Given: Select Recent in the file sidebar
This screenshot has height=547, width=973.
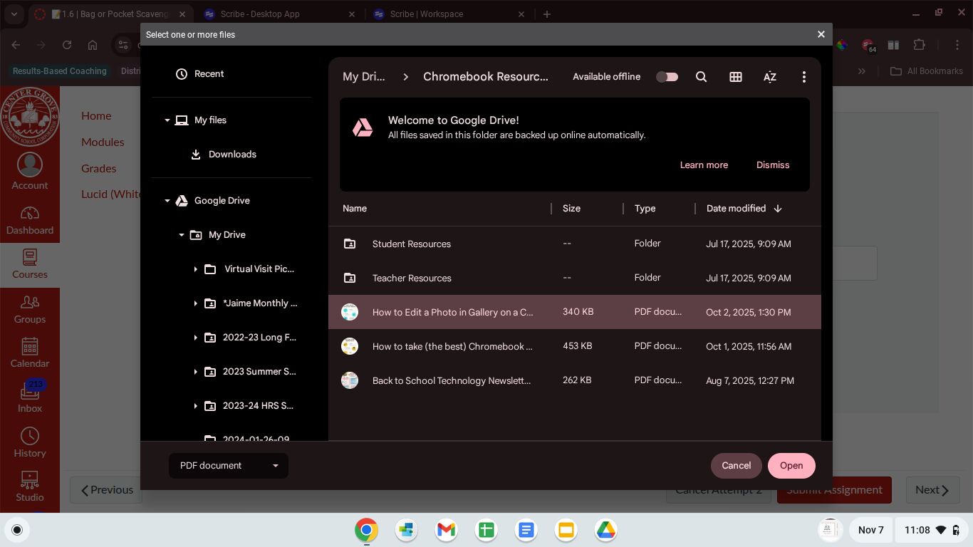Looking at the screenshot, I should [x=231, y=74].
